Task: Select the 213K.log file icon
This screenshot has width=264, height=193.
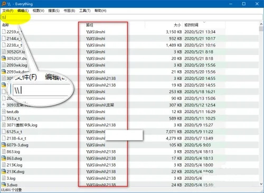Action: coord(4,165)
